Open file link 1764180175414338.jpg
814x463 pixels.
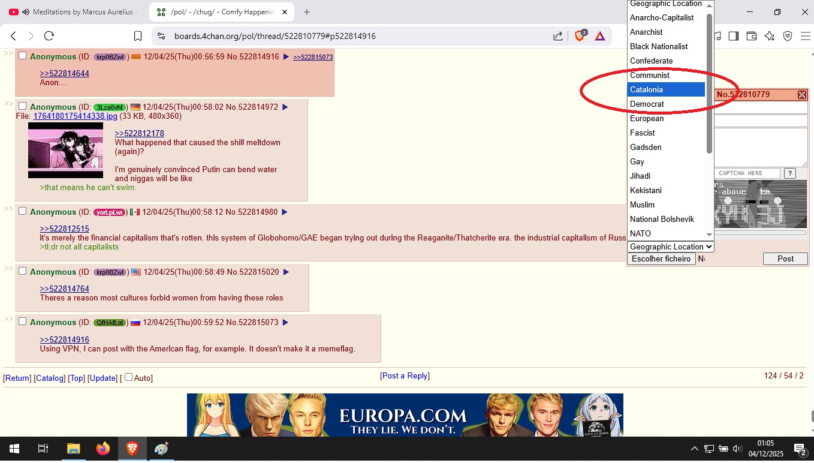[x=76, y=116]
